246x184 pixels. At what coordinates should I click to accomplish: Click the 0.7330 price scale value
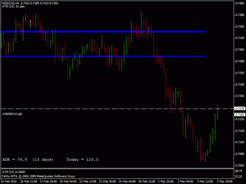[x=240, y=38]
